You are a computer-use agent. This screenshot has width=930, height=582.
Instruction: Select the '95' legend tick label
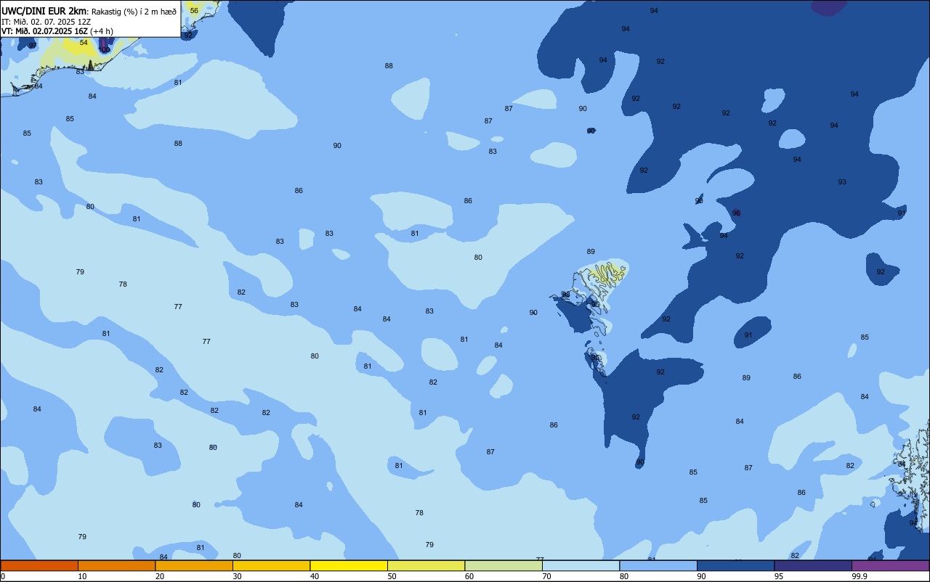[779, 576]
